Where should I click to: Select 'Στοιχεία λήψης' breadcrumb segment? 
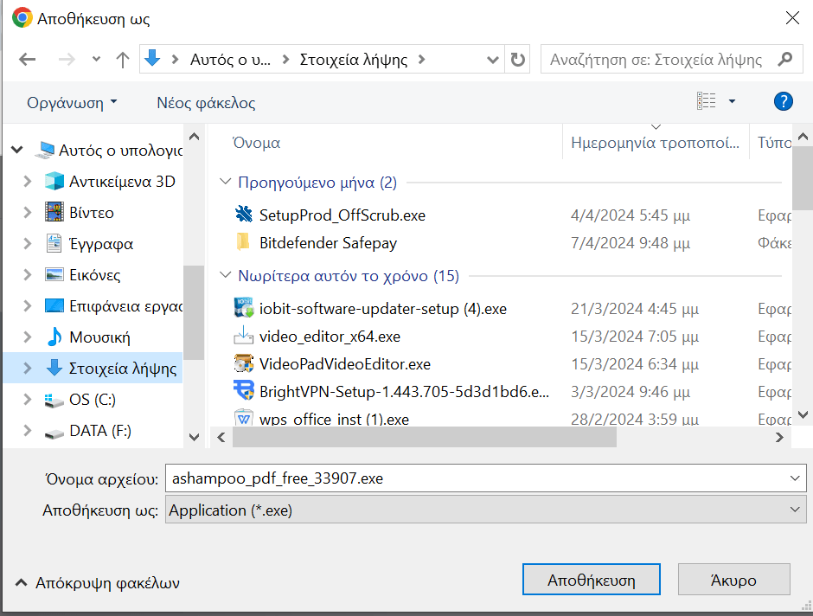click(x=354, y=60)
